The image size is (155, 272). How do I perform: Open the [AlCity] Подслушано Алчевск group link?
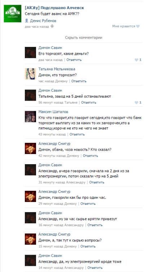coord(54,8)
